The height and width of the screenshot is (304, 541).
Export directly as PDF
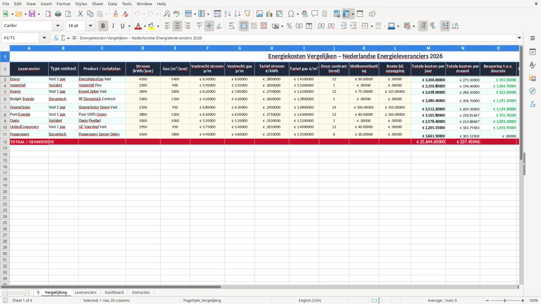tap(48, 14)
